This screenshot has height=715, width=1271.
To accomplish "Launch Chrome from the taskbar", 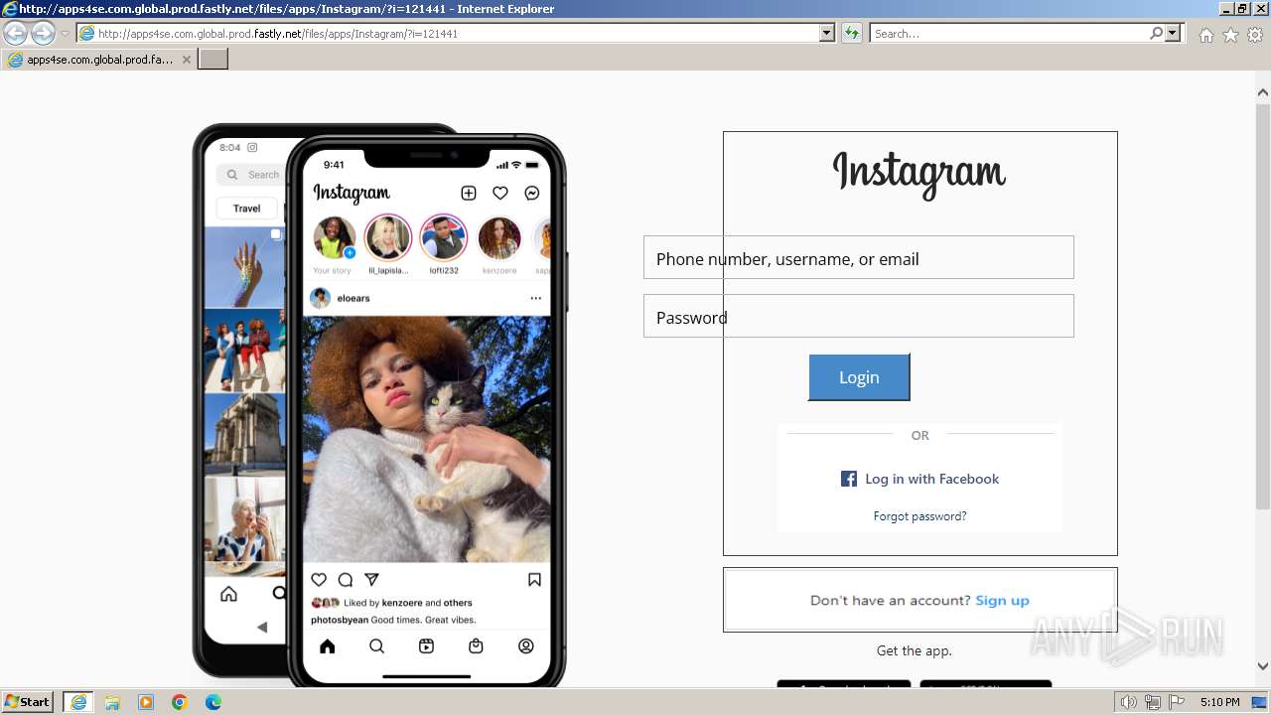I will [x=180, y=702].
